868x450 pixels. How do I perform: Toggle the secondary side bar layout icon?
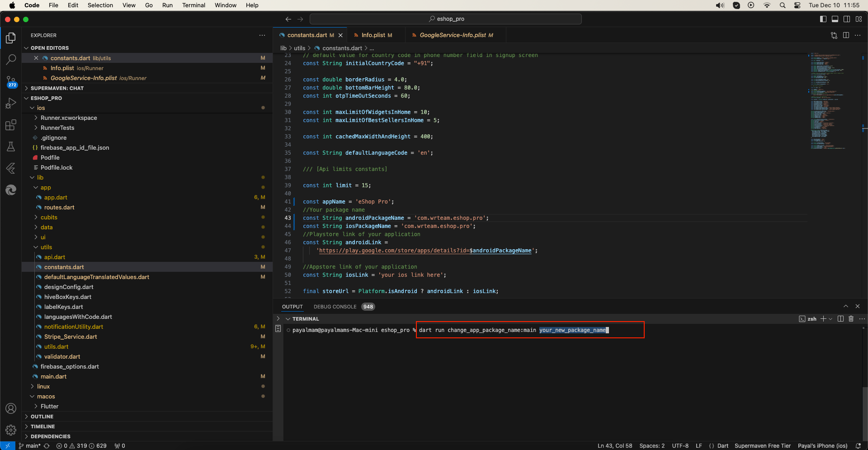[847, 19]
